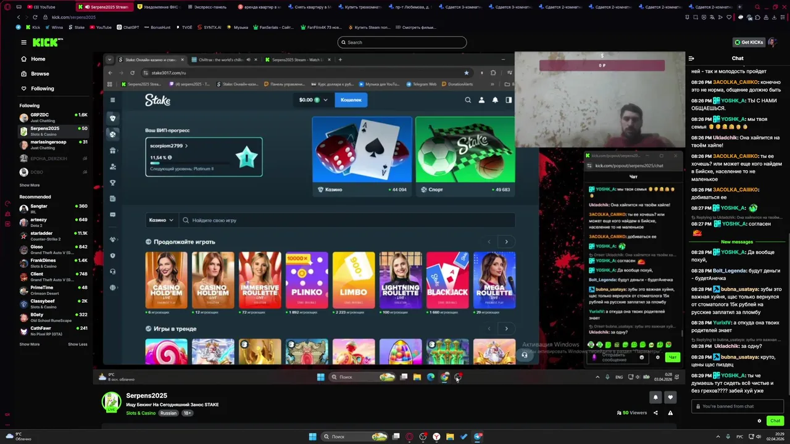
Task: Click Stake sidebar sports ball icon
Action: click(112, 134)
